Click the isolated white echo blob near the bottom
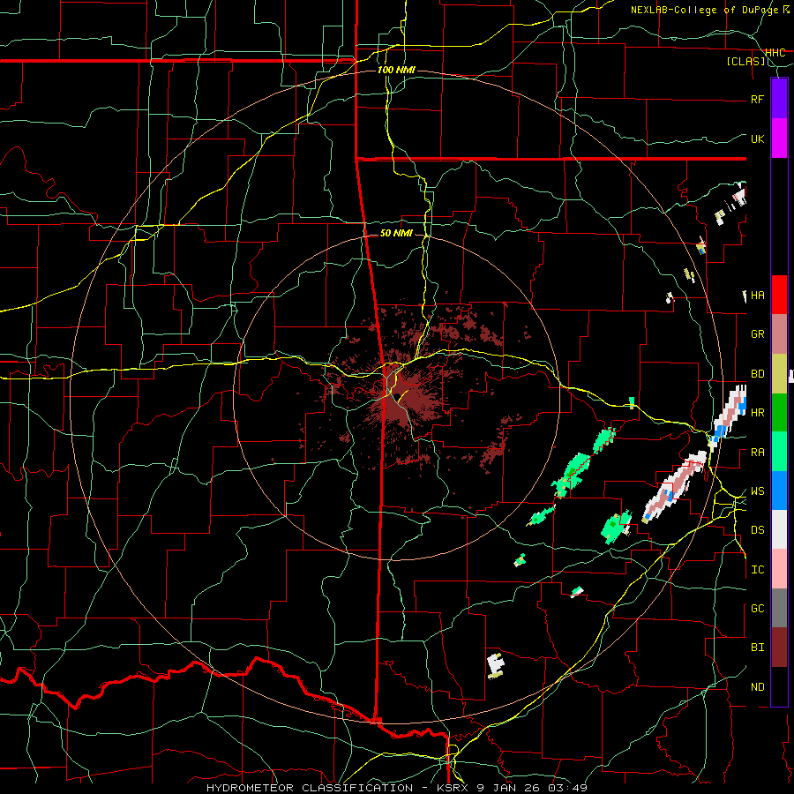This screenshot has height=794, width=794. (496, 666)
